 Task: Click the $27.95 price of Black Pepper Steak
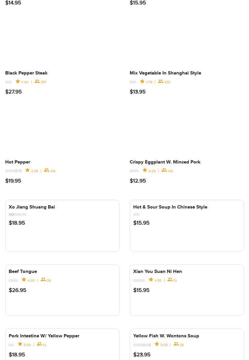coord(14,92)
